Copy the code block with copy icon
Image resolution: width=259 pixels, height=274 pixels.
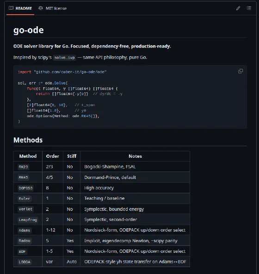pyautogui.click(x=240, y=71)
